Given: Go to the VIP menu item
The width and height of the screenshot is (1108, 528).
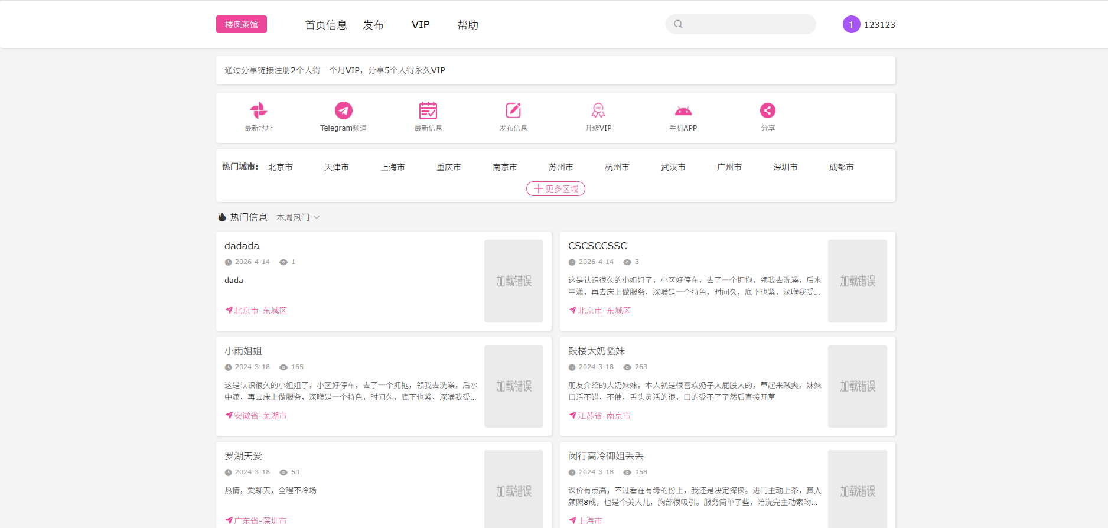Looking at the screenshot, I should click(x=421, y=25).
